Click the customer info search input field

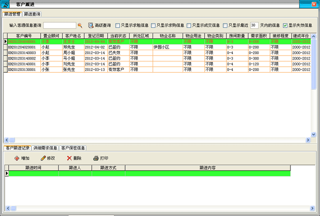59,25
